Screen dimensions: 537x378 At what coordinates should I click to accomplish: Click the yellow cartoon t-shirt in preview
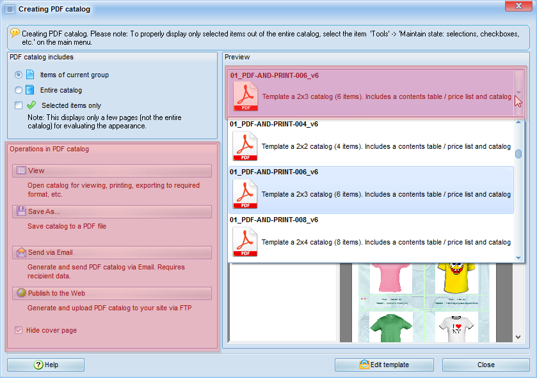tap(456, 278)
